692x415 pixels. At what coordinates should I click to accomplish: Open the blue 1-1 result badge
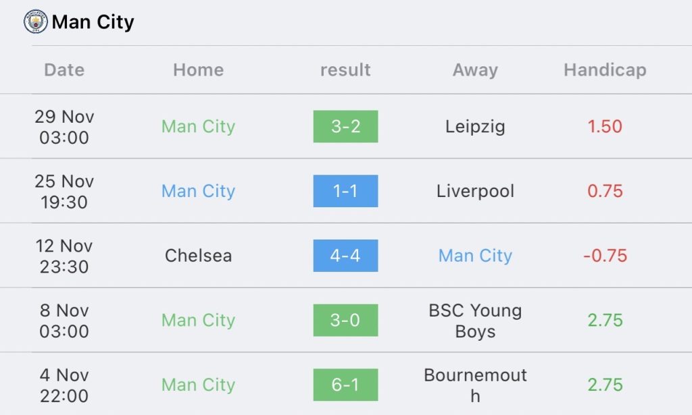coord(345,191)
